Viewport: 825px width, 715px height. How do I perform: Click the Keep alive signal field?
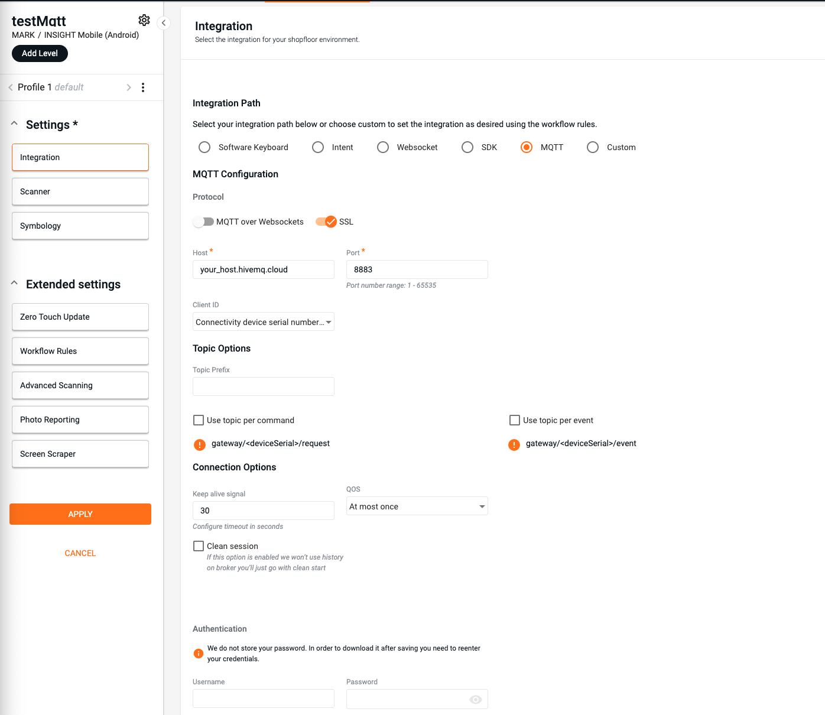point(264,511)
